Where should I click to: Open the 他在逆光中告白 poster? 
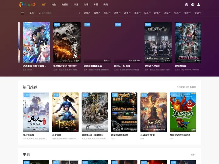158,43
